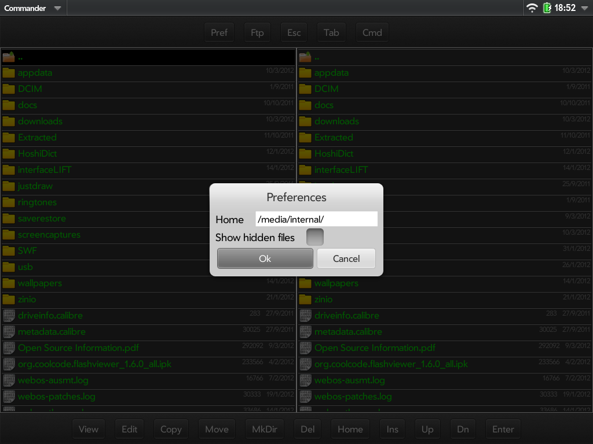The height and width of the screenshot is (444, 593).
Task: Click the wallpapers folder icon in right panel
Action: pyautogui.click(x=305, y=283)
